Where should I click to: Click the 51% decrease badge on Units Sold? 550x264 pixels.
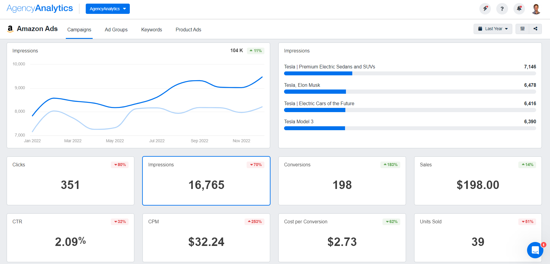[527, 222]
